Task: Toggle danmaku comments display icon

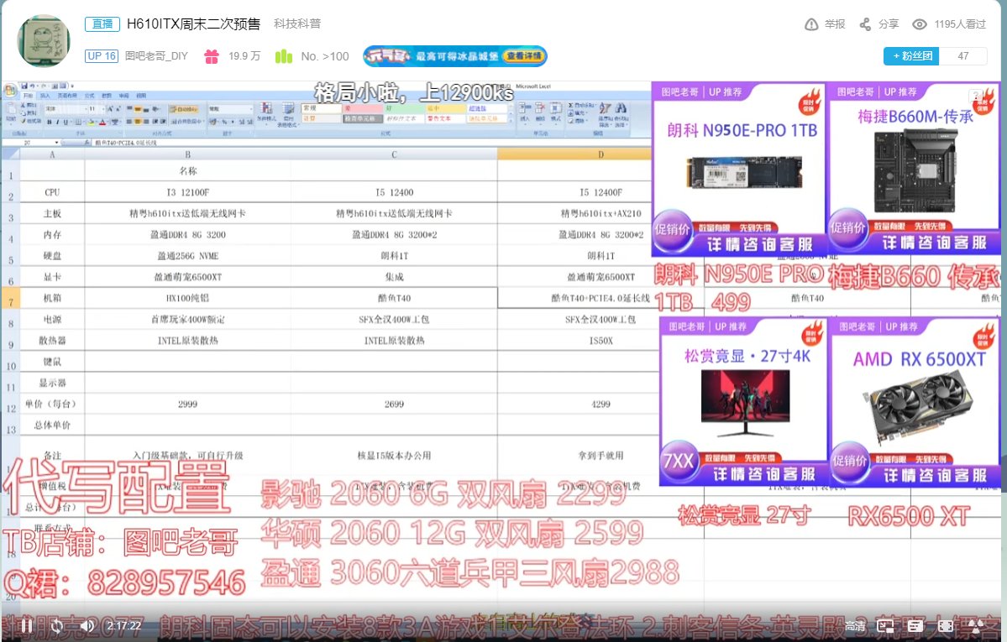Action: tap(915, 626)
